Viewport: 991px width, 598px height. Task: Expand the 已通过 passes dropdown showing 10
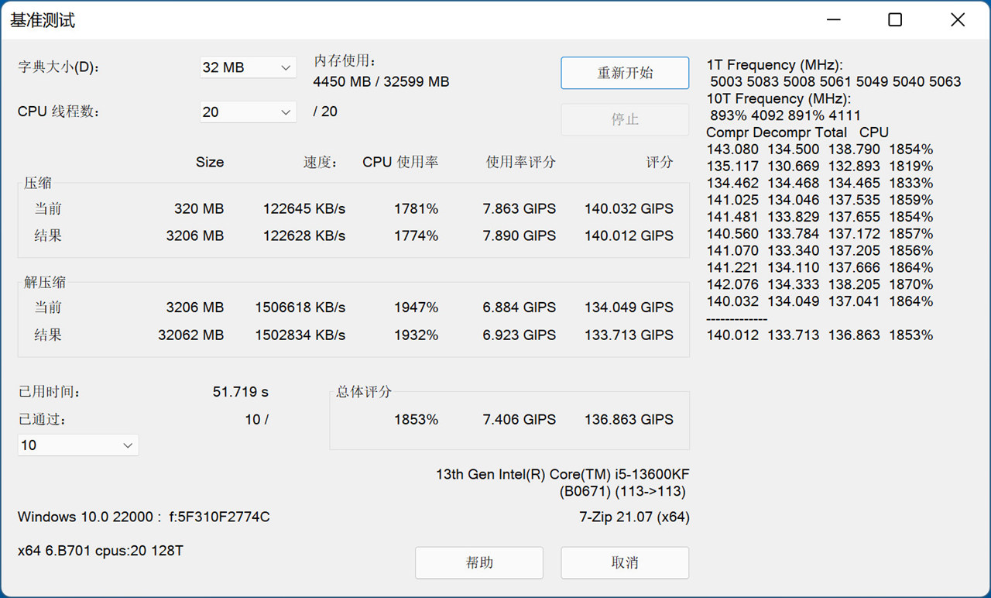[x=77, y=445]
